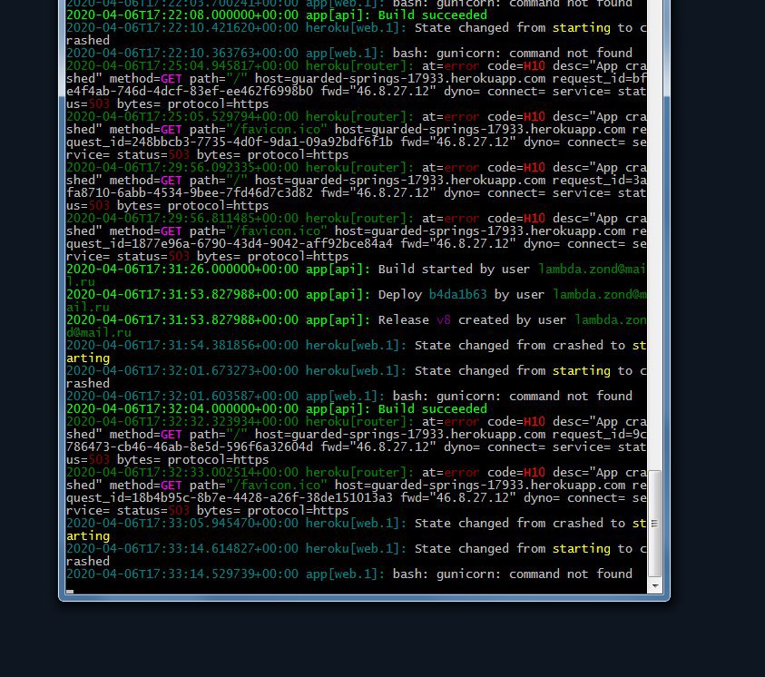Click the release version v8 text
The image size is (765, 677).
point(444,320)
